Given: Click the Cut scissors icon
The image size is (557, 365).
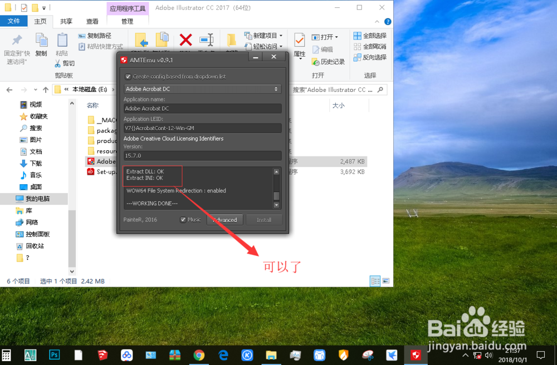Looking at the screenshot, I should pyautogui.click(x=57, y=63).
